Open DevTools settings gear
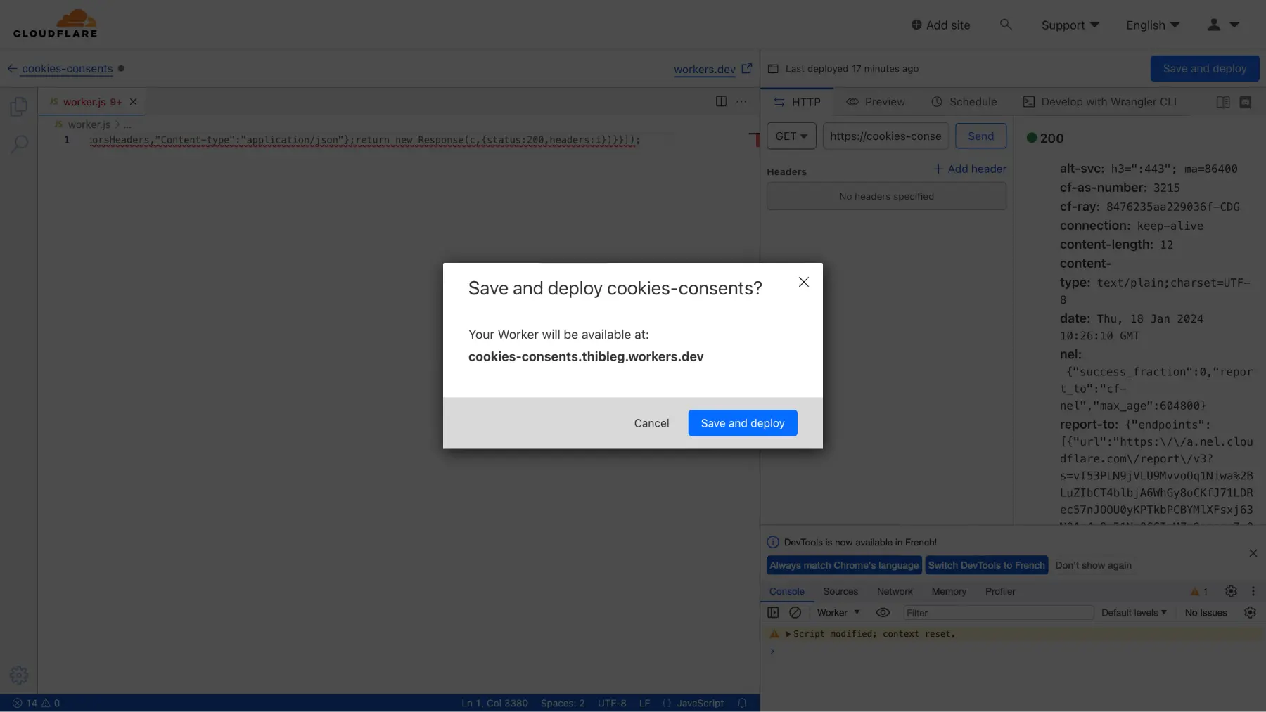Viewport: 1266px width, 712px height. click(1231, 591)
